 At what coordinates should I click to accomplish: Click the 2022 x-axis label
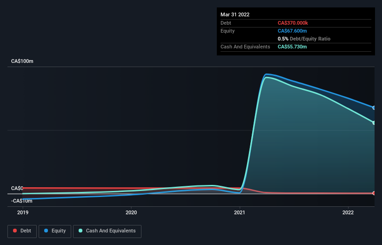pyautogui.click(x=348, y=212)
